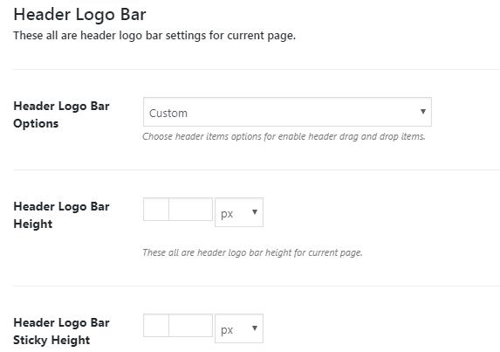
Task: Open the Header Logo Bar Options dropdown showing Custom
Action: pyautogui.click(x=287, y=112)
